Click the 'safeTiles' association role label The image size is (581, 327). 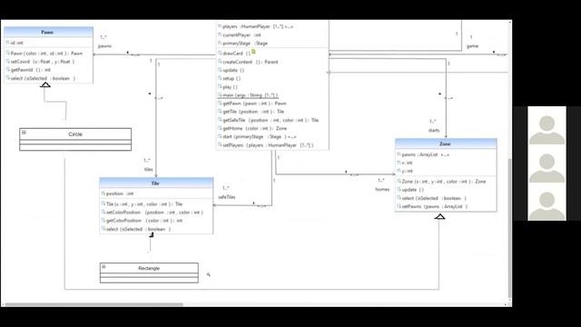[227, 197]
